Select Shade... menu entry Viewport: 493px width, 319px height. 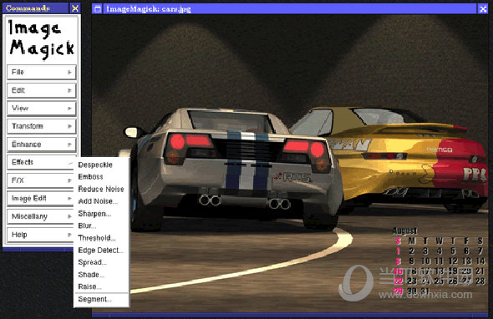tap(101, 275)
